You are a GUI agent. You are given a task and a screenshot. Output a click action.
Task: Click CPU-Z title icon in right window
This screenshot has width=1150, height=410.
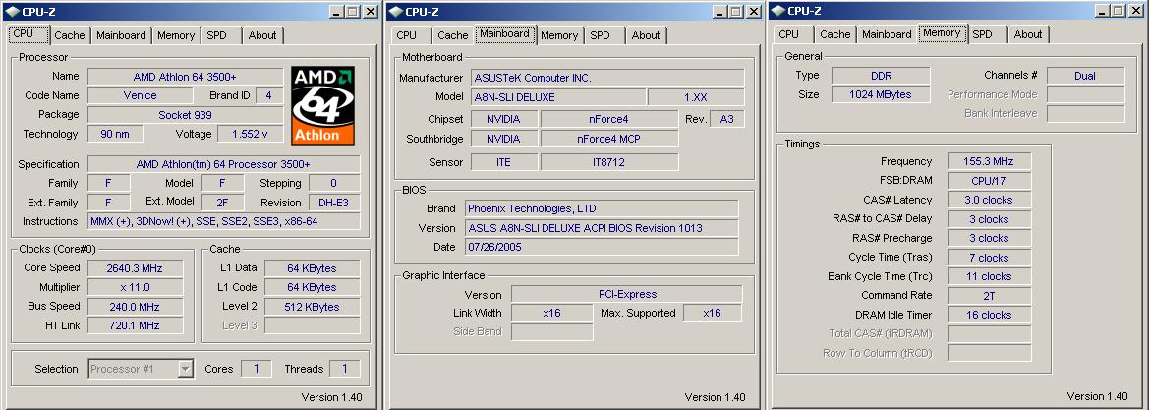click(x=777, y=10)
